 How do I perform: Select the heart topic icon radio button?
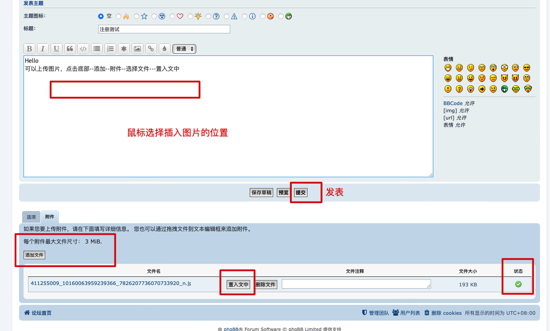click(x=173, y=16)
